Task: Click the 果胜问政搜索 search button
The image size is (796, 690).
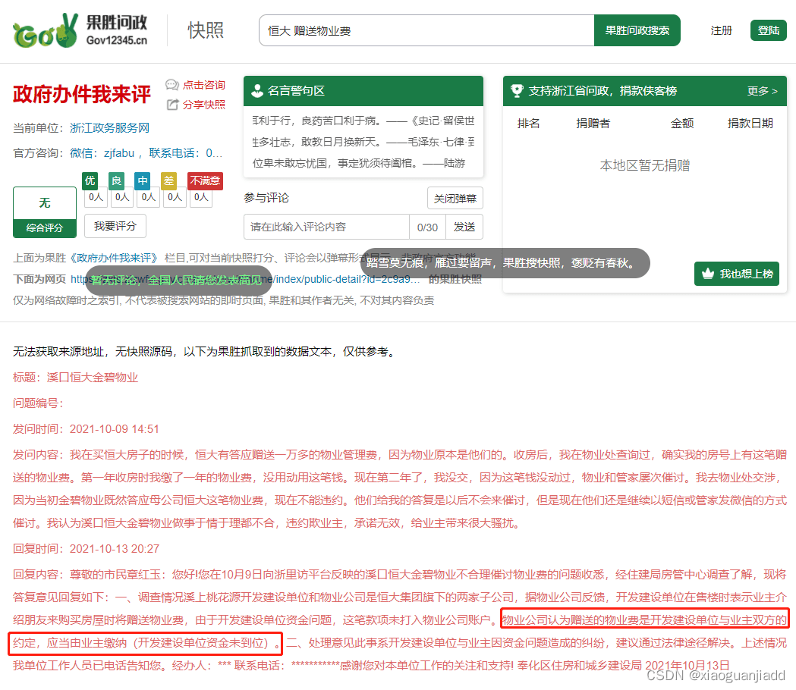Action: point(637,30)
